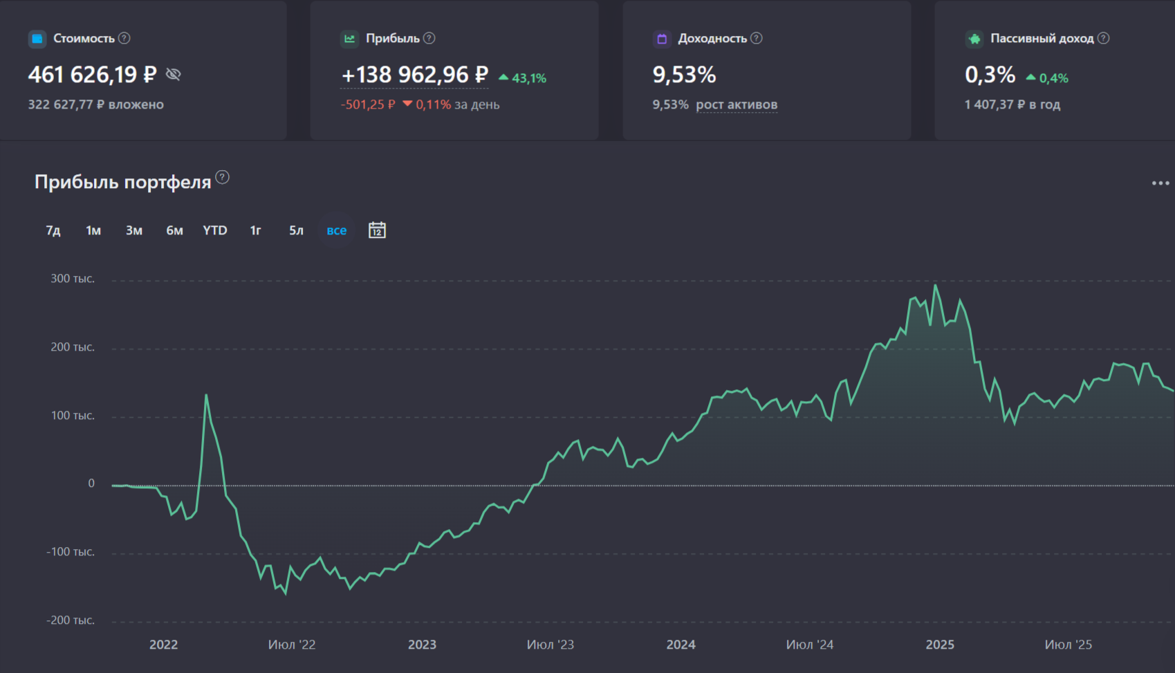Click the help icon beside Стоимость
The width and height of the screenshot is (1175, 673).
point(124,38)
